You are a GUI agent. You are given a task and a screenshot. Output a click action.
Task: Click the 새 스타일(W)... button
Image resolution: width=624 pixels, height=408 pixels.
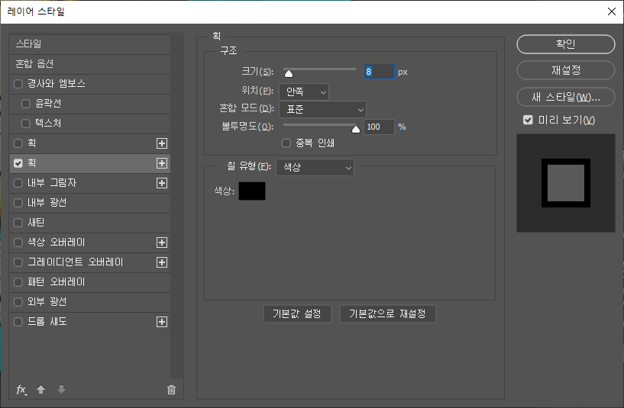click(565, 97)
